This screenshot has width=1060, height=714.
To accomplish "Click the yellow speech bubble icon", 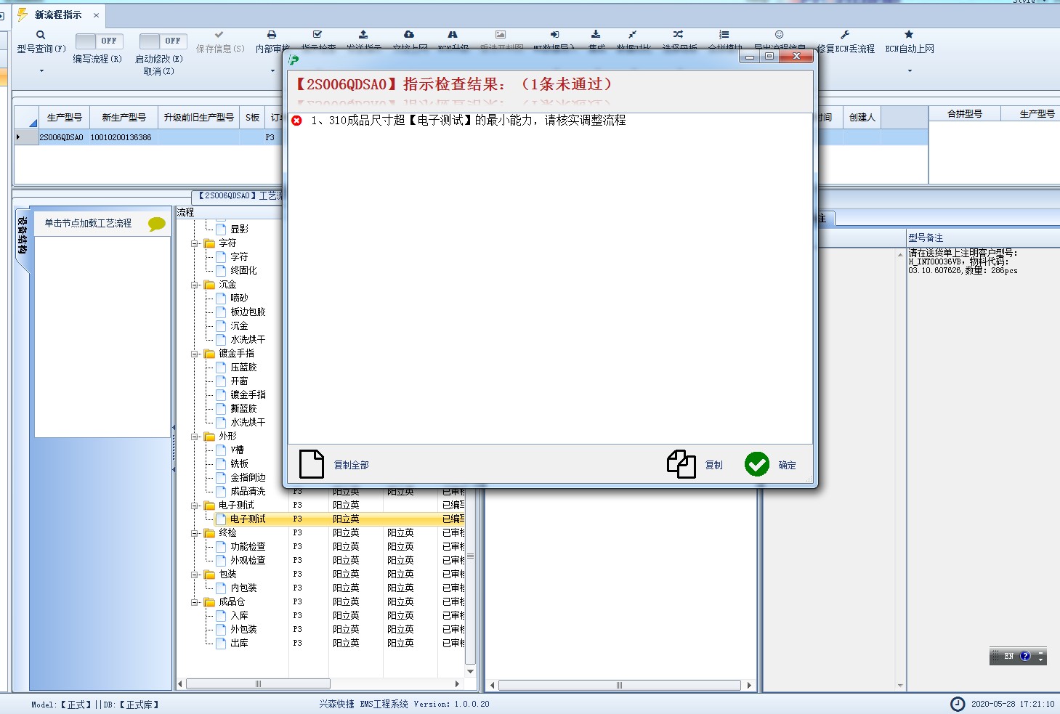I will [156, 224].
